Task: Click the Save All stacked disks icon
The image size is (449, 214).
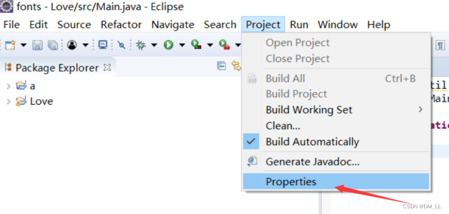Action: pos(53,45)
